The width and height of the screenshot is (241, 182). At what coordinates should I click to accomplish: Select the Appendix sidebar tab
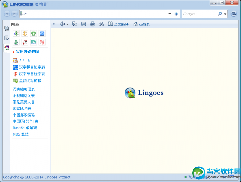click(7, 48)
